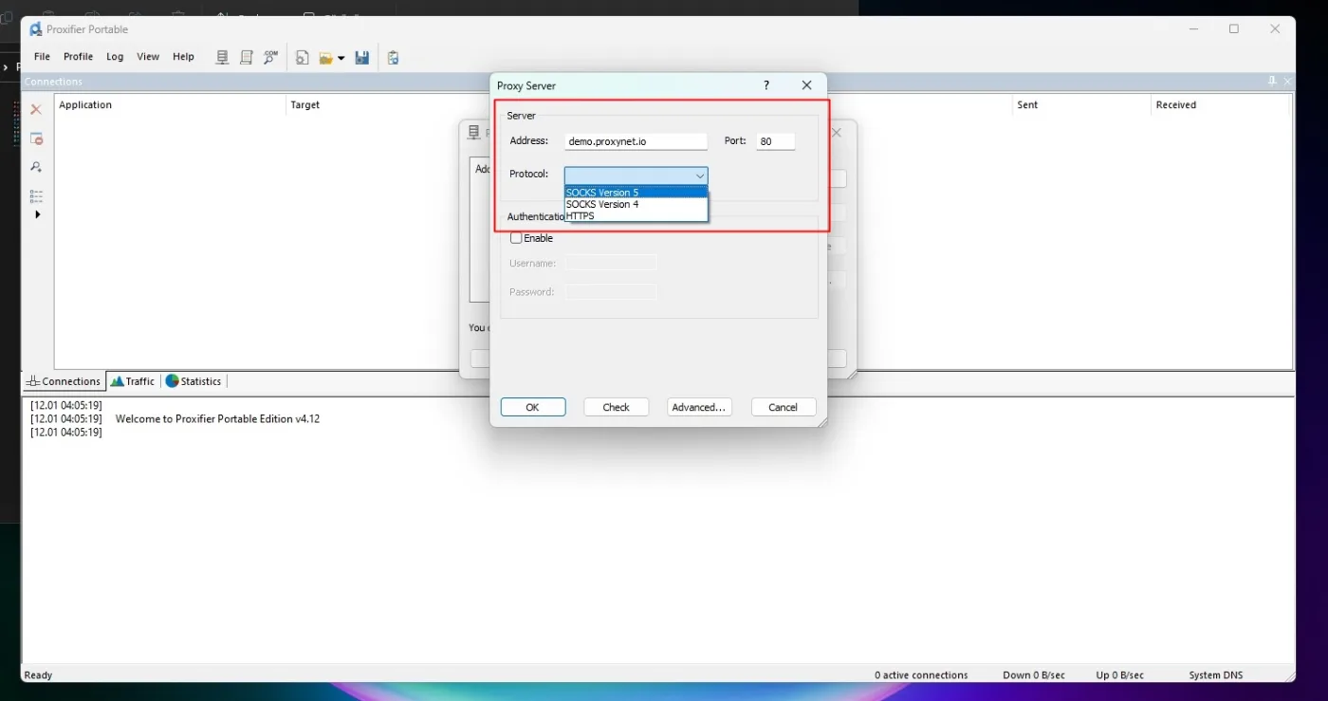Click the window-with-red-minus sidebar icon

pyautogui.click(x=36, y=138)
